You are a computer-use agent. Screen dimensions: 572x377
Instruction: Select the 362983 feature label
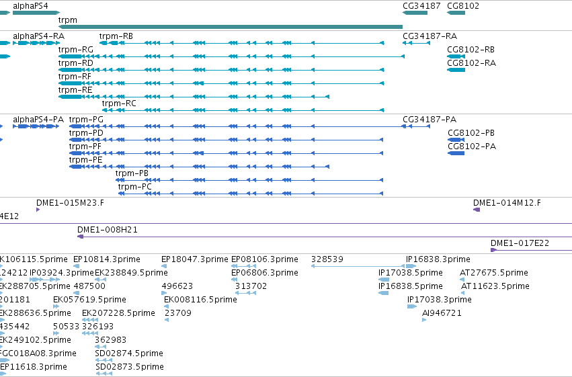(110, 341)
